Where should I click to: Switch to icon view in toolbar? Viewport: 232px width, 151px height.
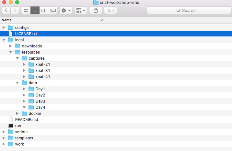click(26, 10)
